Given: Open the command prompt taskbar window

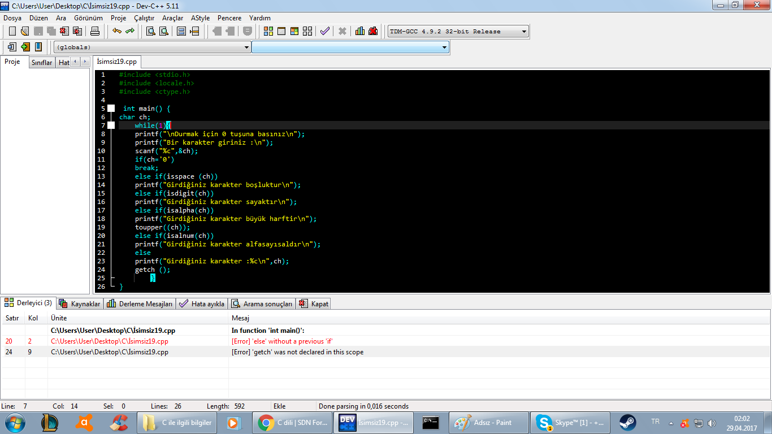Looking at the screenshot, I should click(x=431, y=422).
